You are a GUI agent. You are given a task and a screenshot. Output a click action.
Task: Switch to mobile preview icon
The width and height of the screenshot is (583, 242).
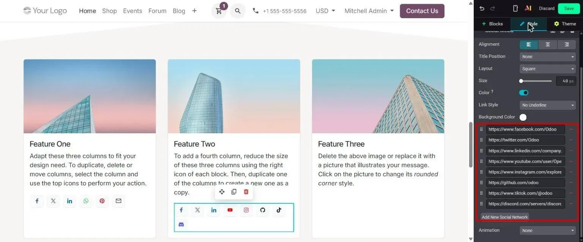pyautogui.click(x=515, y=8)
